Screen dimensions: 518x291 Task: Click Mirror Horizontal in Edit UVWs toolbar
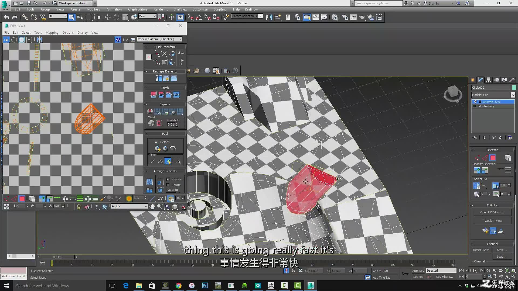click(40, 40)
